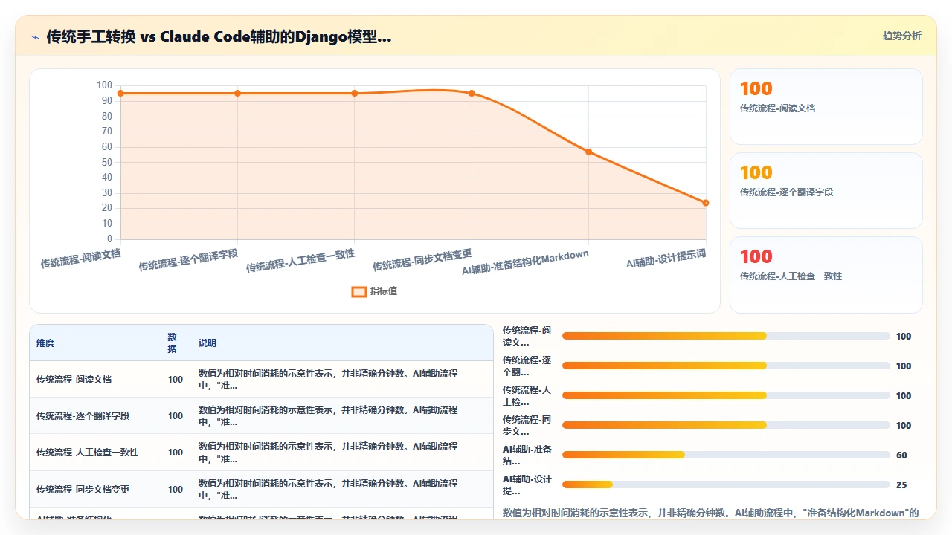Select the chart data point above AI辅助-设计提示词
This screenshot has width=952, height=535.
click(x=706, y=203)
